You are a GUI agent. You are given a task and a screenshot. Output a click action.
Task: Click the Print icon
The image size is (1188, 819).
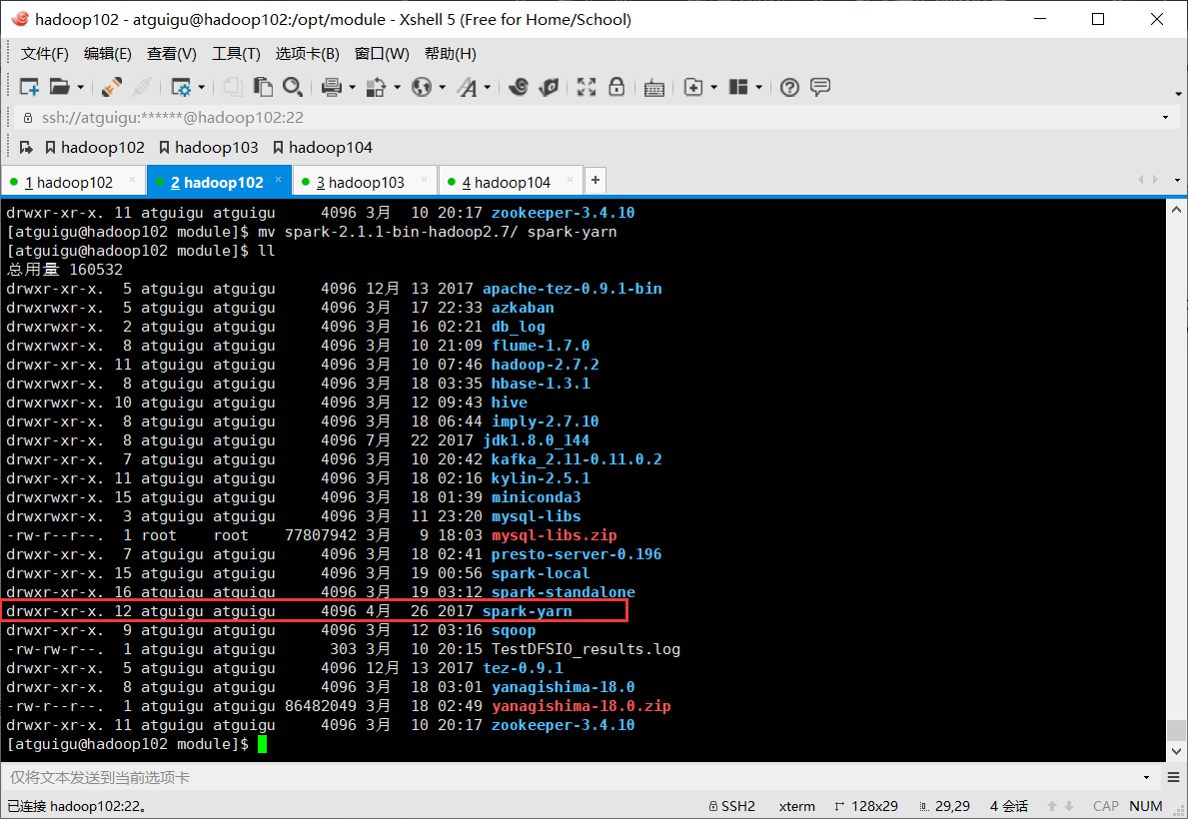[x=330, y=87]
